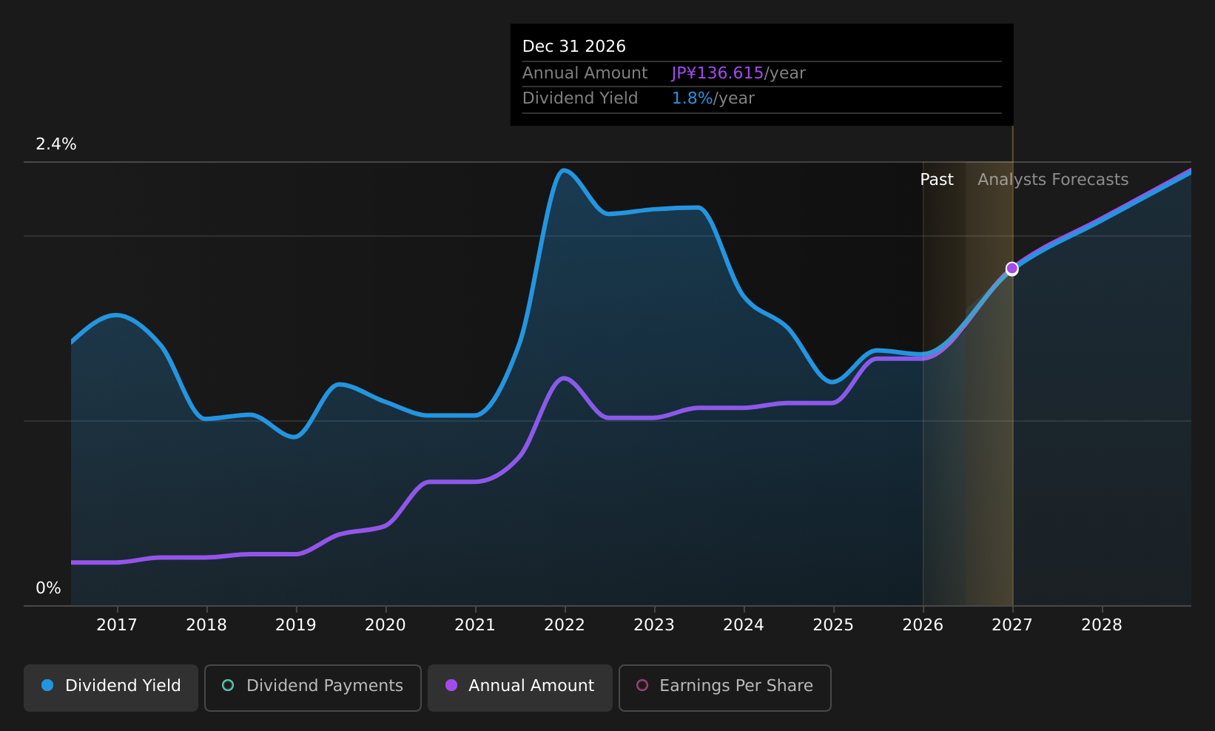
Task: Select the 2021 x-axis label
Action: click(475, 625)
